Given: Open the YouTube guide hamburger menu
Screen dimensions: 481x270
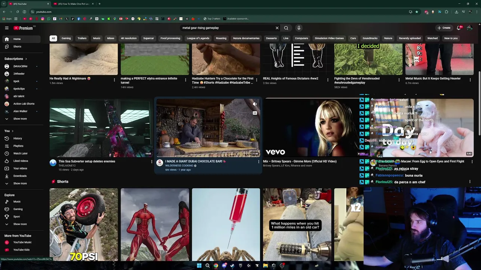Looking at the screenshot, I should (x=6, y=28).
